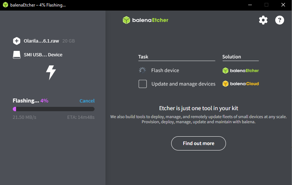Click the Flash device task label
This screenshot has height=185, width=292.
[165, 70]
